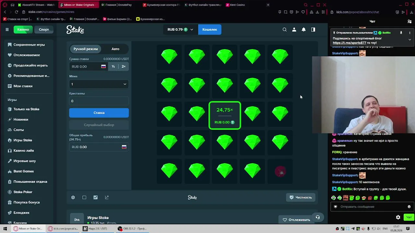The image size is (415, 233).
Task: Switch to AbooshTV Stream browser tab
Action: (36, 5)
